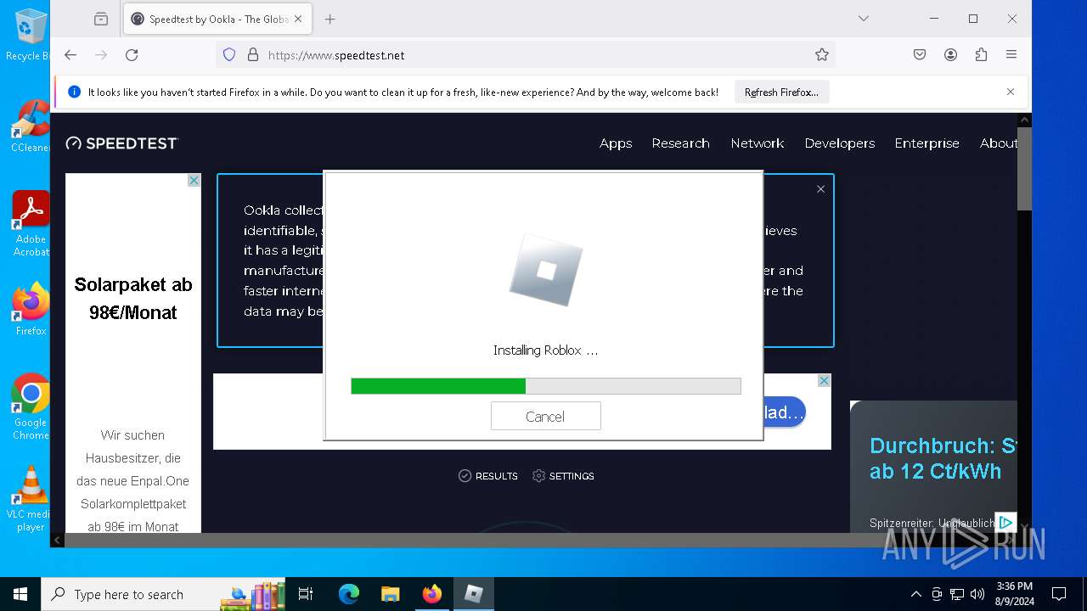Image resolution: width=1087 pixels, height=611 pixels.
Task: Open Google Chrome desktop shortcut
Action: pos(31,406)
